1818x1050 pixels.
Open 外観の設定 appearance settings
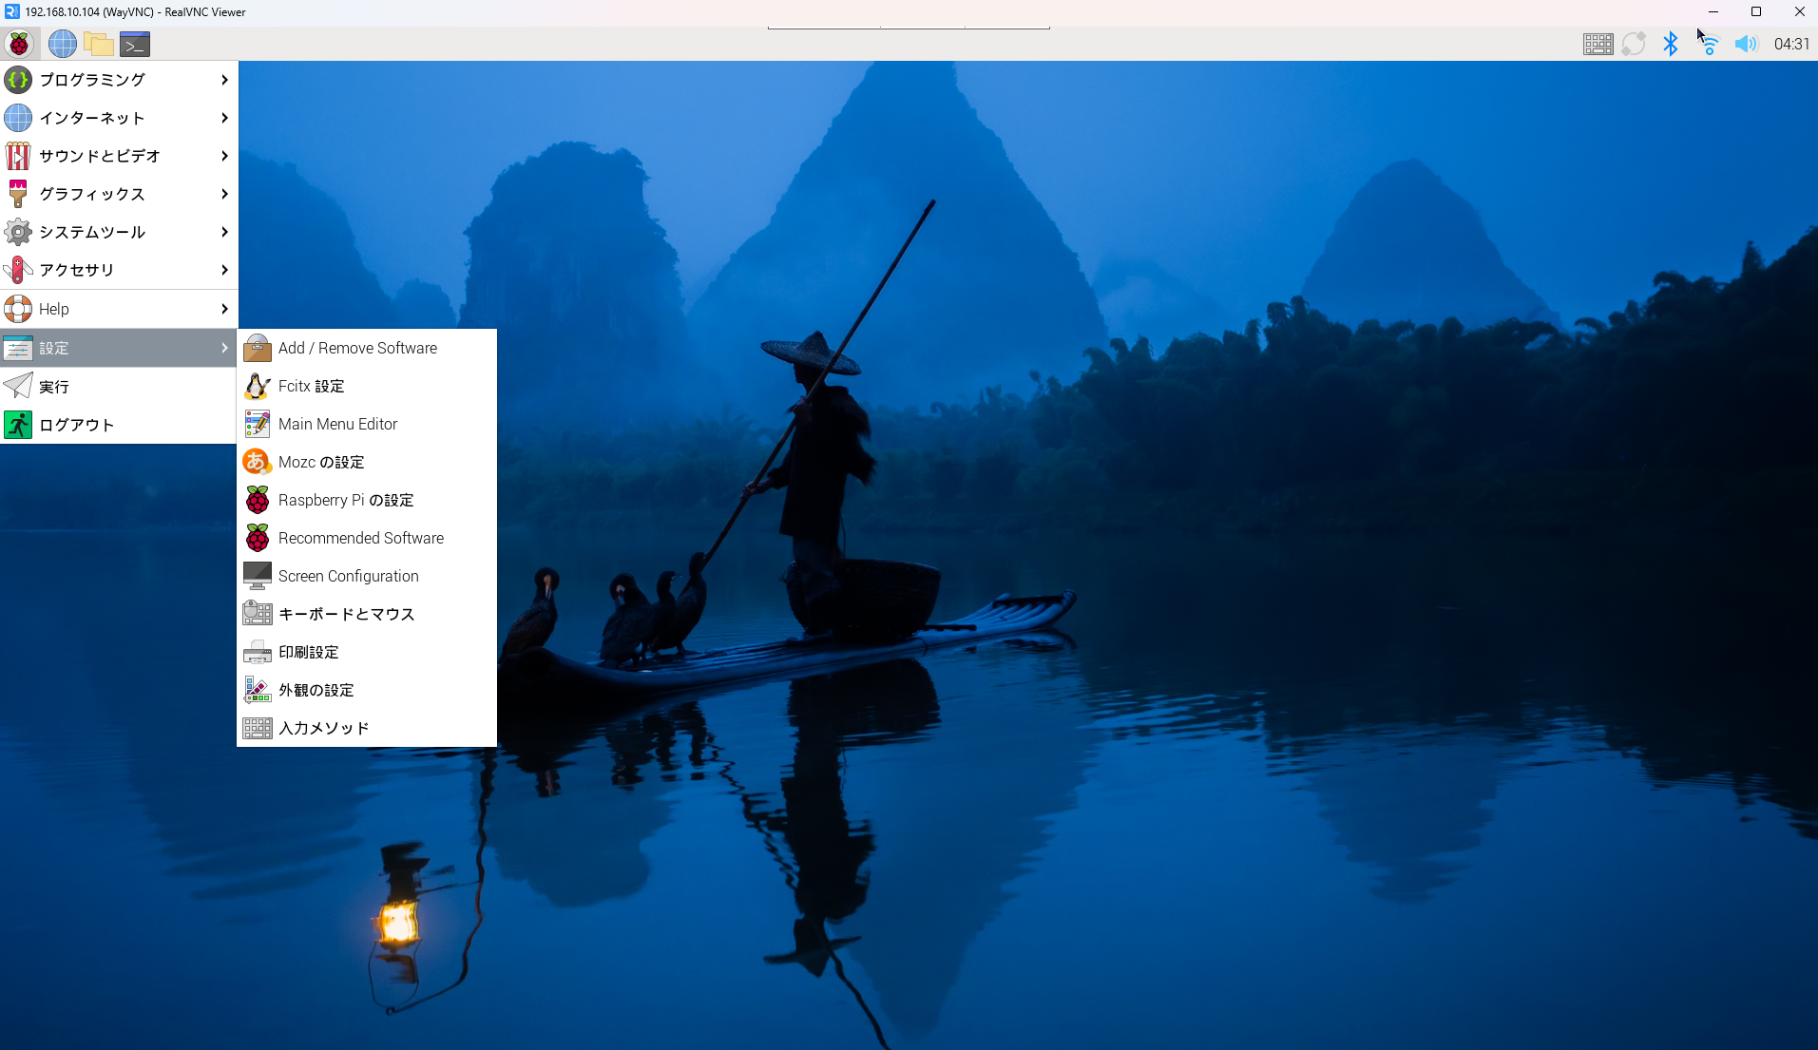[367, 690]
